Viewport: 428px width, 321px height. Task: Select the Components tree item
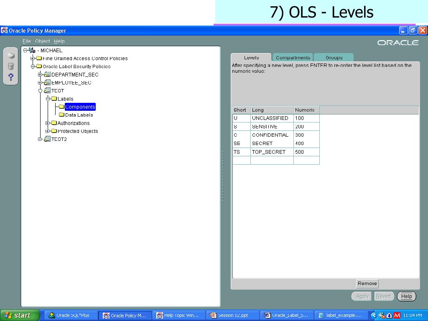pos(80,107)
